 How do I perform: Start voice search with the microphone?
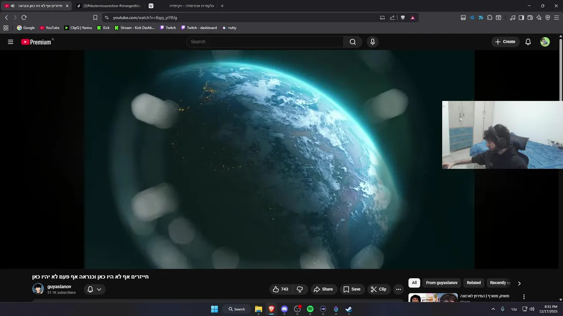coord(373,42)
